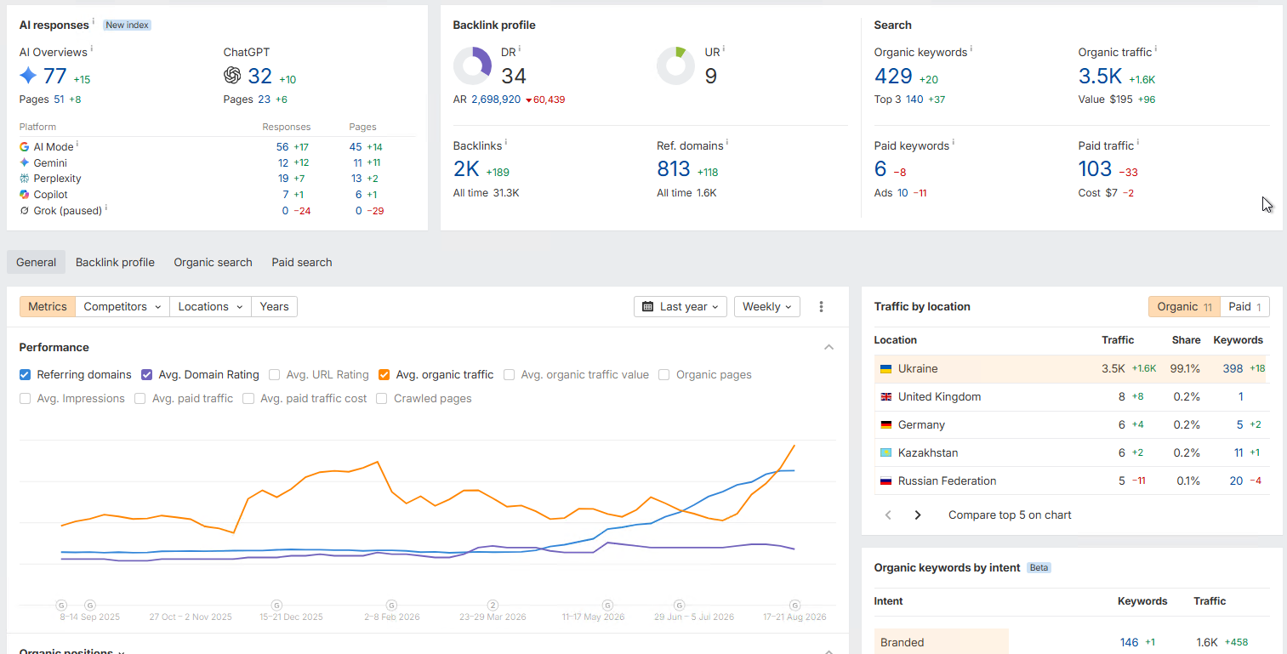Screen dimensions: 1287x654
Task: Click the ChatGPT logo icon
Action: point(232,76)
